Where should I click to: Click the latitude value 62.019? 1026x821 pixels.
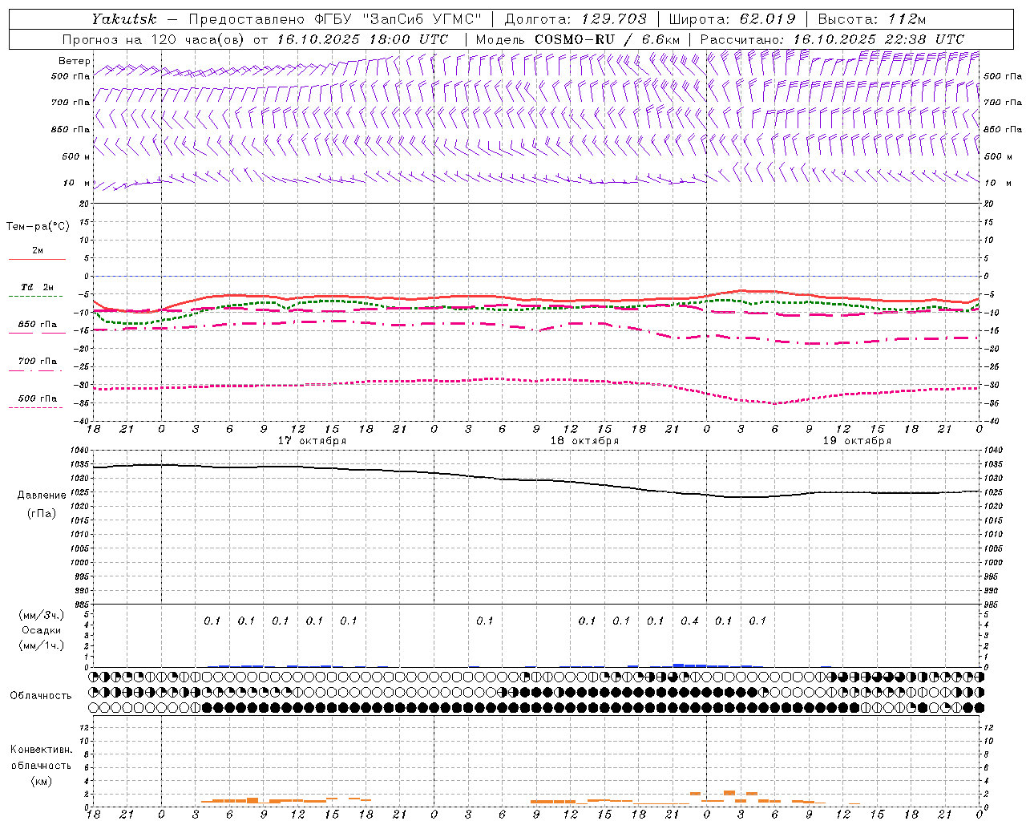[x=767, y=19]
